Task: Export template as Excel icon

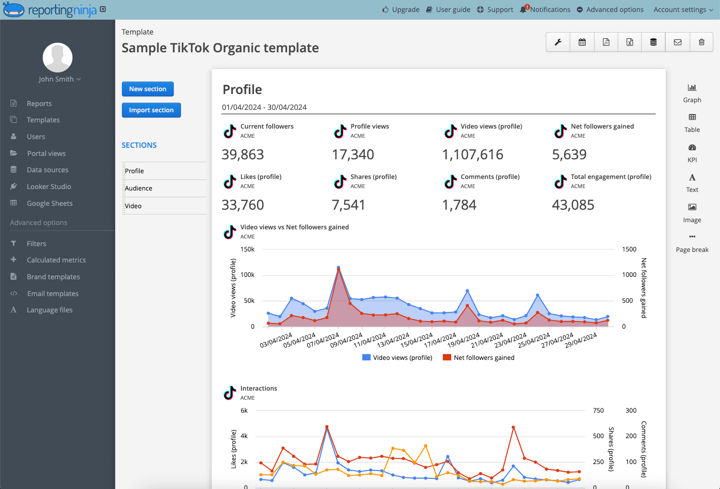Action: (630, 42)
